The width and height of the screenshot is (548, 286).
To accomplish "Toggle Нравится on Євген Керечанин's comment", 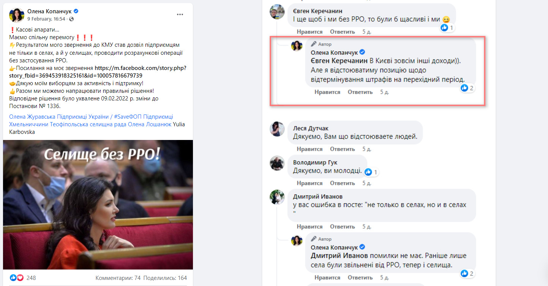I will 310,32.
